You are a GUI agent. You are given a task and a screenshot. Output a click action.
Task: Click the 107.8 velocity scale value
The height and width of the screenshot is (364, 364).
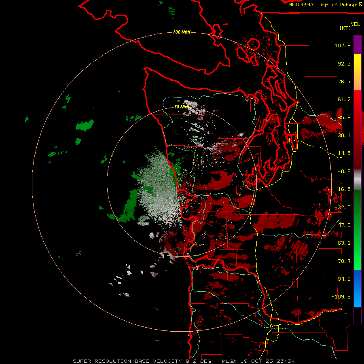[343, 45]
